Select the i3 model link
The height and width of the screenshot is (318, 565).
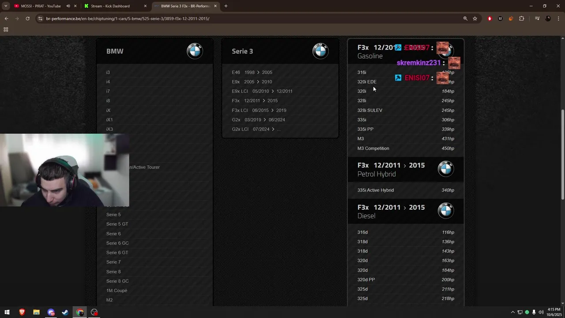tap(108, 72)
